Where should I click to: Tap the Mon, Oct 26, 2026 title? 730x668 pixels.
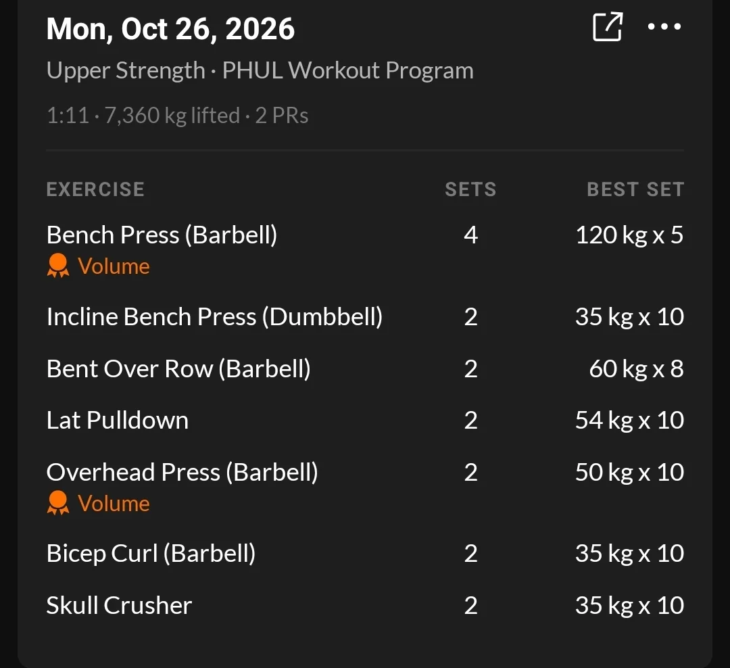(x=170, y=29)
